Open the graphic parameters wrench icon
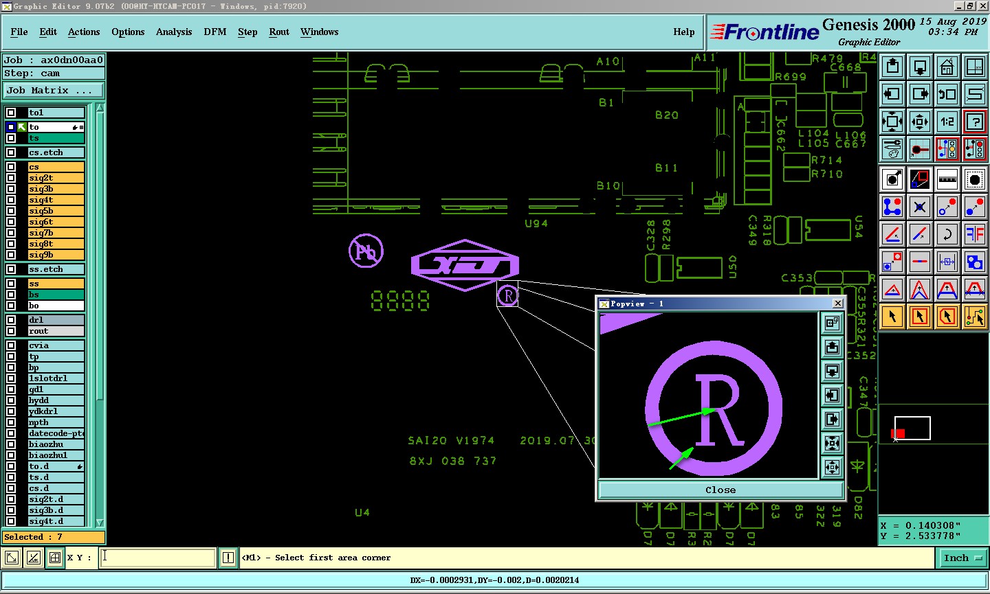 [x=892, y=149]
